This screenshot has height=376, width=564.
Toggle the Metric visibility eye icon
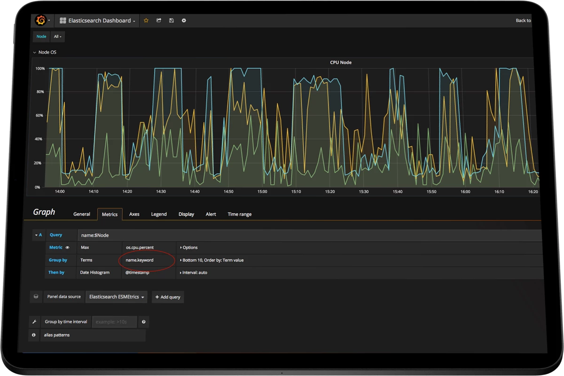pyautogui.click(x=67, y=248)
